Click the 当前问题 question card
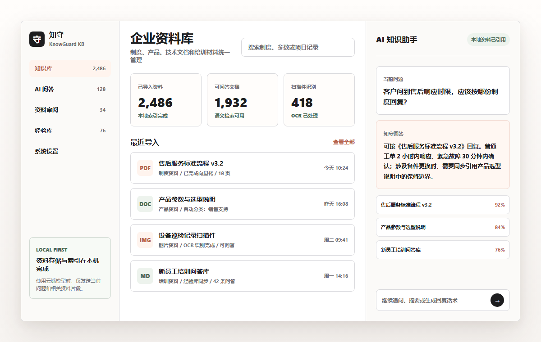541x342 pixels. pos(443,90)
